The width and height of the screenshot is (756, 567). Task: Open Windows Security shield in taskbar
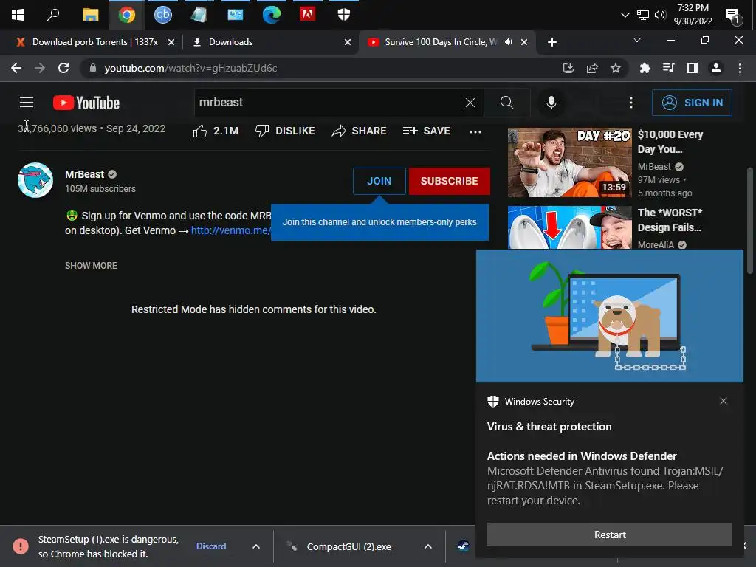pos(344,15)
